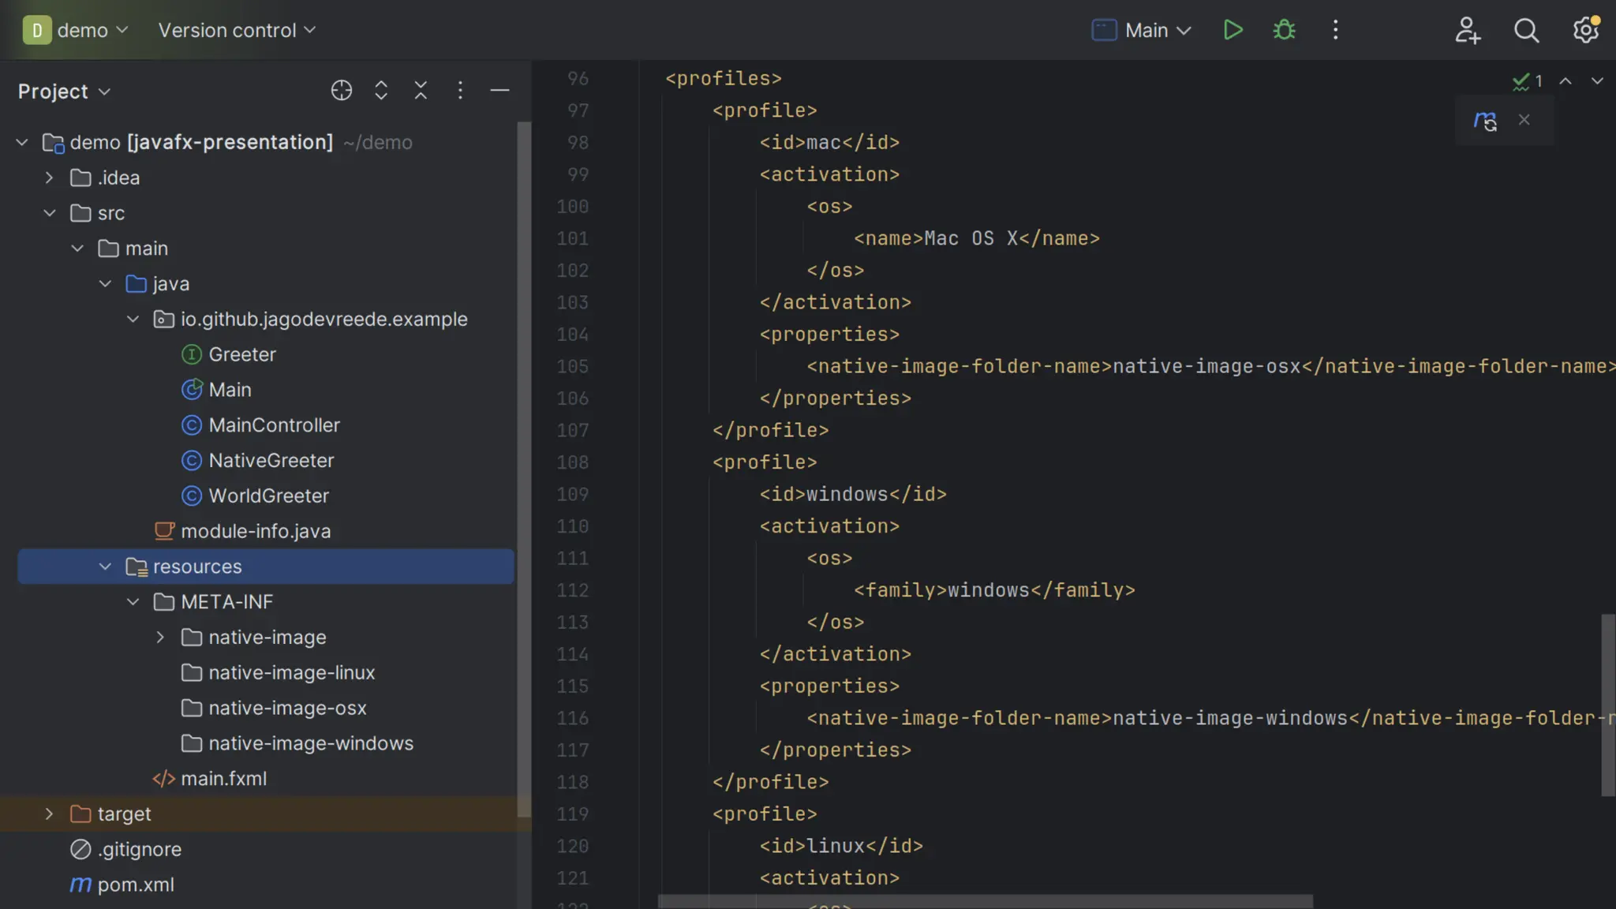Image resolution: width=1616 pixels, height=909 pixels.
Task: Collapse all in Project panel
Action: pyautogui.click(x=421, y=91)
